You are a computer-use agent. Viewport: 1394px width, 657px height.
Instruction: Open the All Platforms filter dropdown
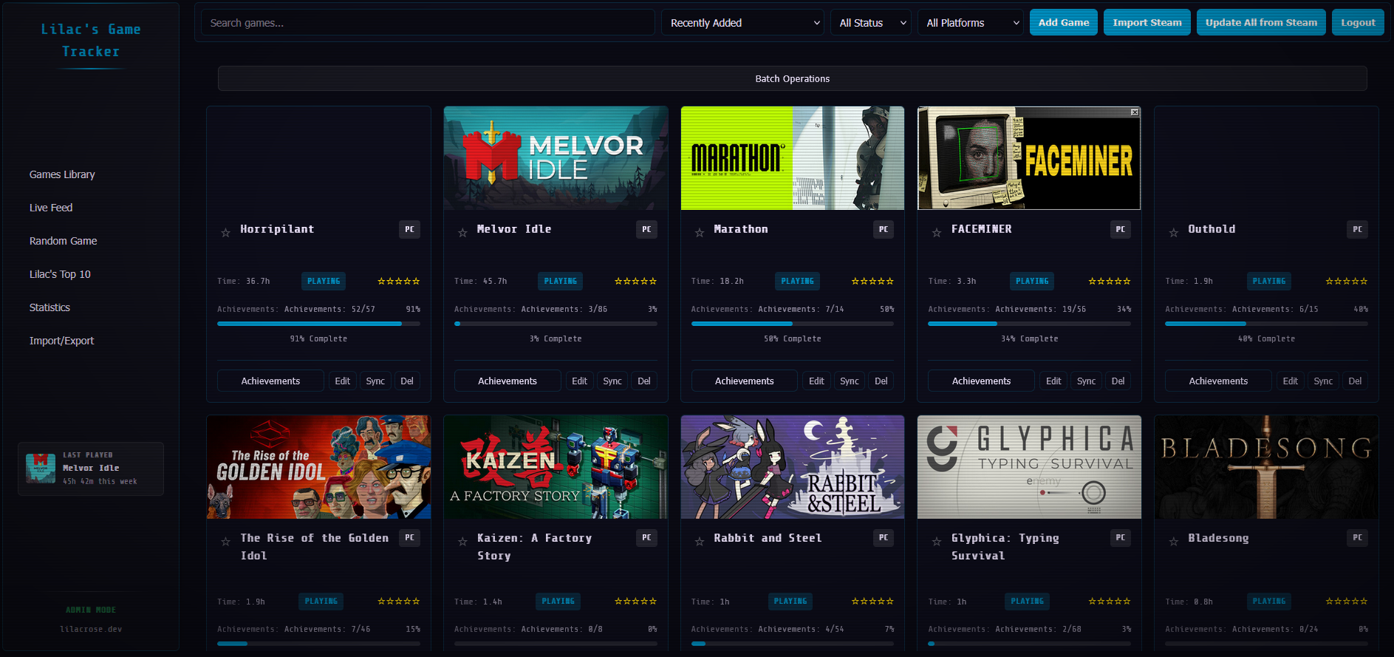[970, 23]
